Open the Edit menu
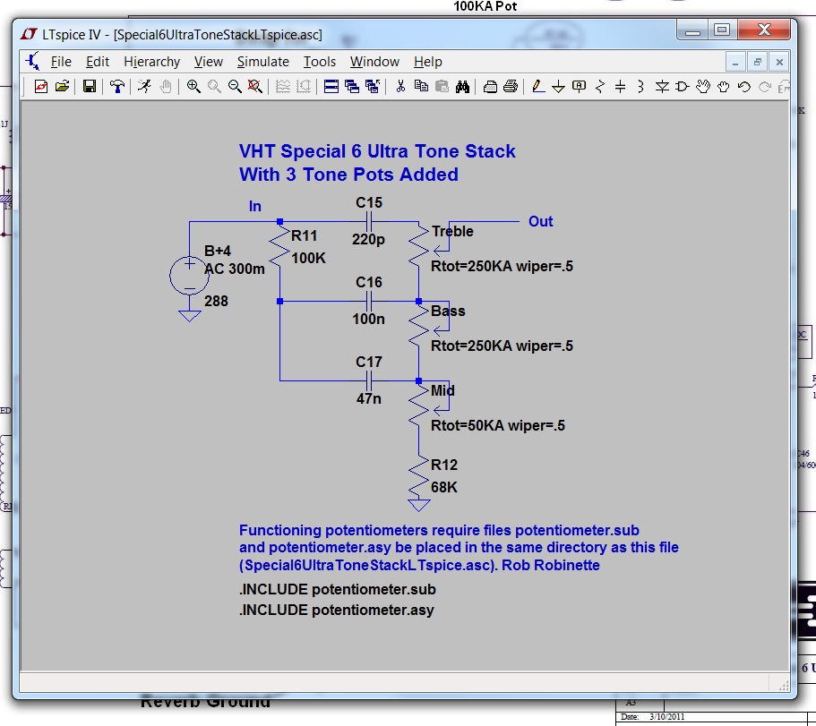Viewport: 816px width, 726px height. (98, 62)
